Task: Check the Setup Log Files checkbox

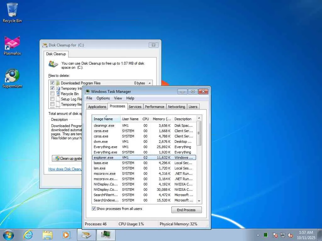Action: (x=53, y=99)
